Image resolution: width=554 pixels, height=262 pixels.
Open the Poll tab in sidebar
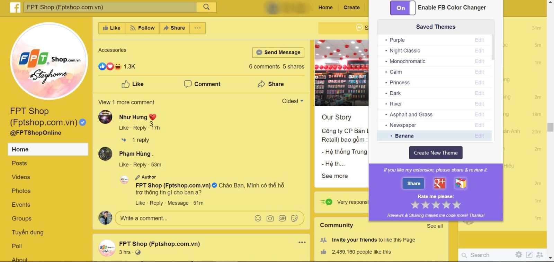[17, 246]
